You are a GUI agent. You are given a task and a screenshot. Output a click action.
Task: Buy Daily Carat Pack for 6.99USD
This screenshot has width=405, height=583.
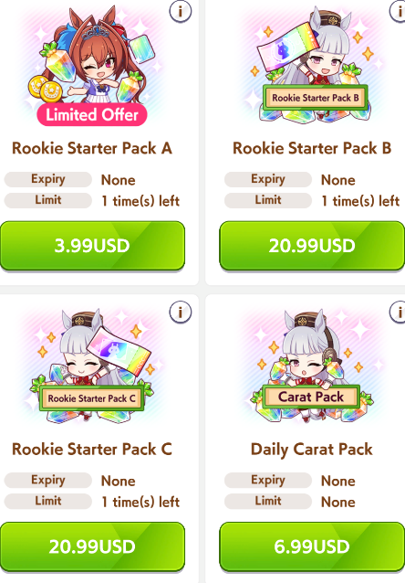click(x=312, y=546)
